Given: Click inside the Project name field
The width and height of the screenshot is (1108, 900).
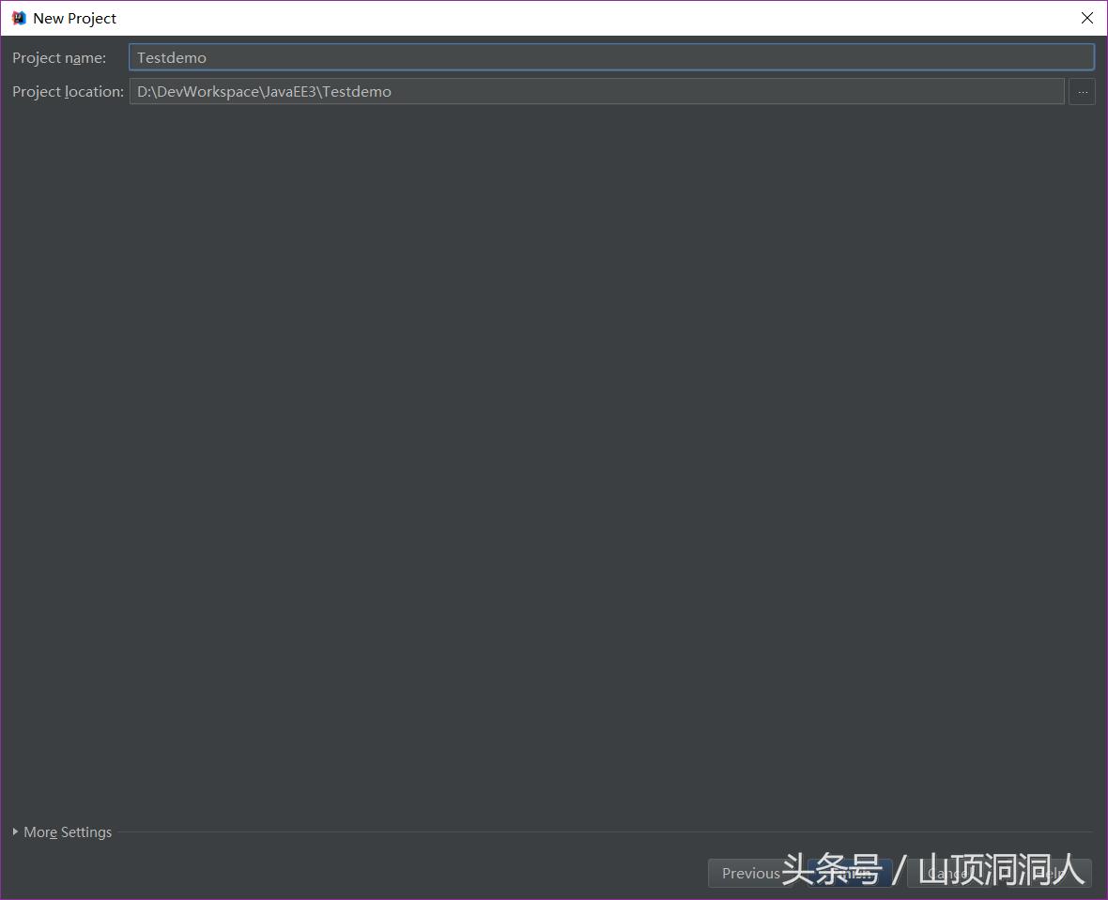Looking at the screenshot, I should pyautogui.click(x=610, y=56).
